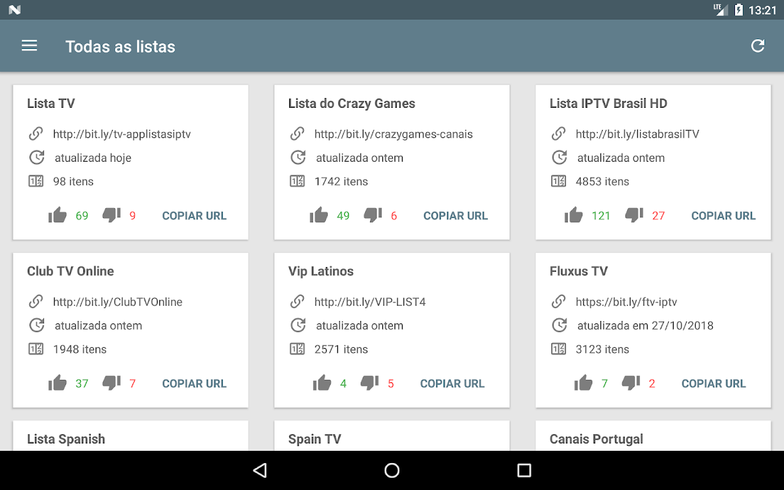Screen dimensions: 784x490
Task: Tap the notification icon in status bar
Action: click(x=15, y=10)
